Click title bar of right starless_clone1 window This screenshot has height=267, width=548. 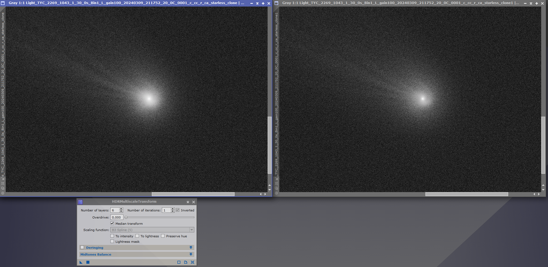[x=400, y=3]
